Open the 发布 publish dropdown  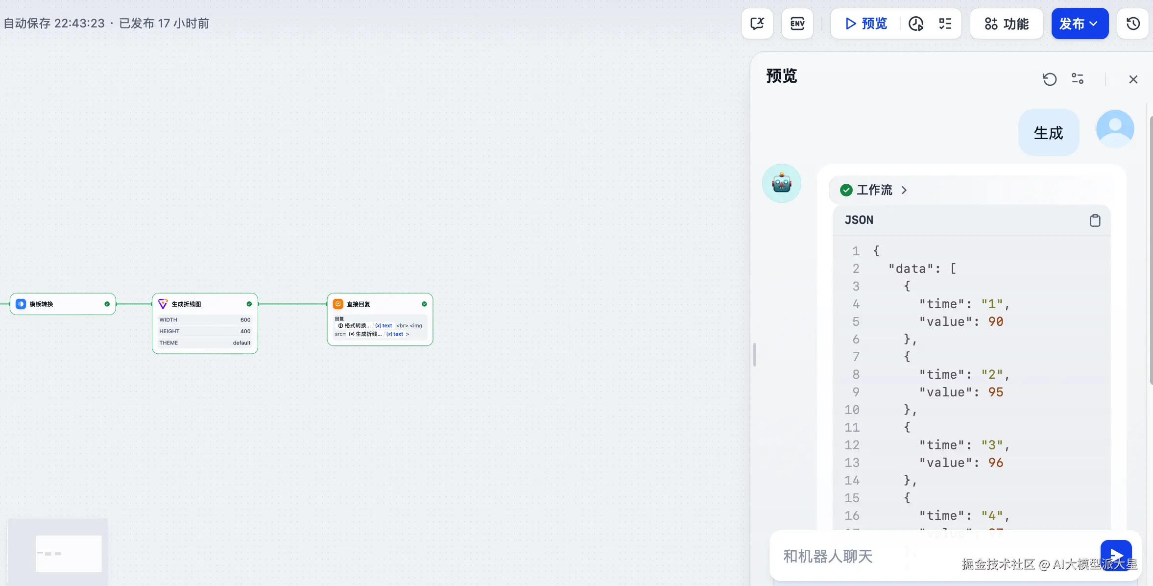pyautogui.click(x=1080, y=24)
